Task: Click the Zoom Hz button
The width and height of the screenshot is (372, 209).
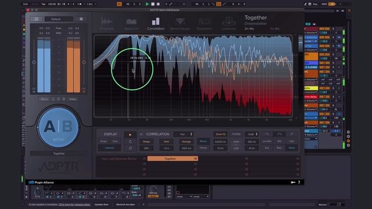Action: pos(220,134)
